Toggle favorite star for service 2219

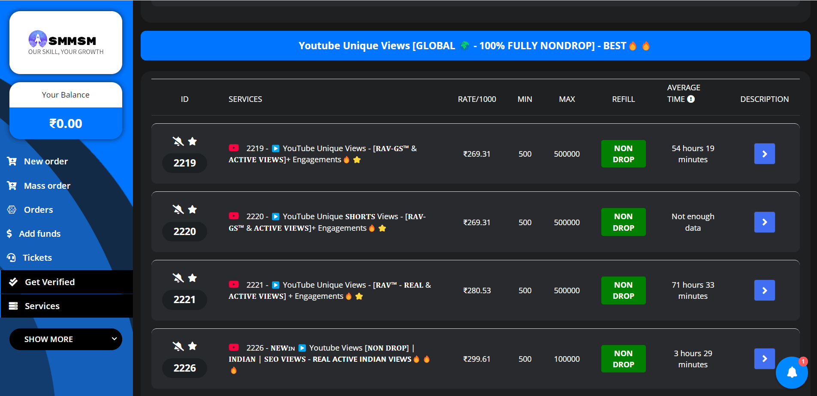click(x=193, y=141)
